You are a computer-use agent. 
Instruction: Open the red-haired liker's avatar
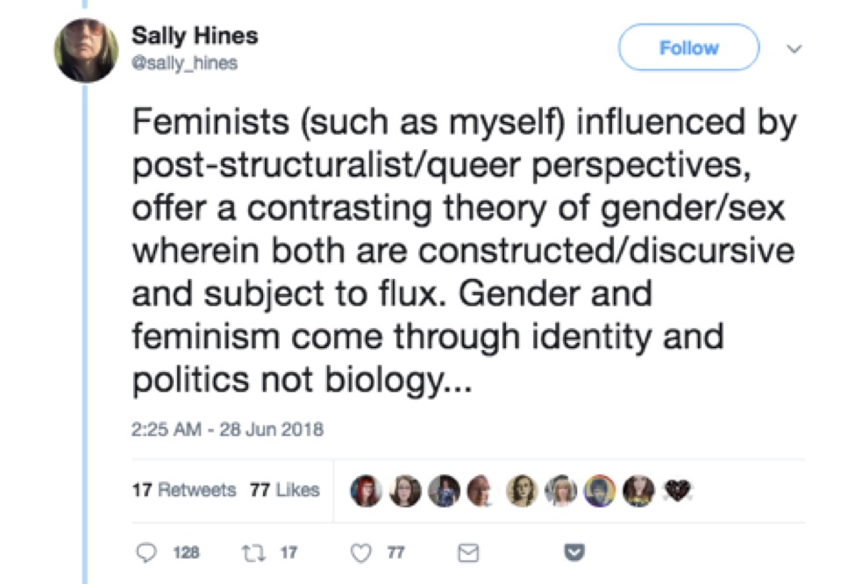coord(366,490)
